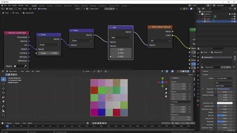Open the White Noise 2D dimensions dropdown
The height and width of the screenshot is (133, 237).
[x=160, y=41]
